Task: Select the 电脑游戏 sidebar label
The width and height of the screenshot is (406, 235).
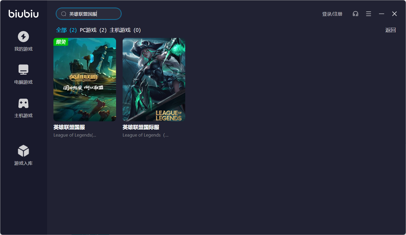Action: click(x=23, y=82)
